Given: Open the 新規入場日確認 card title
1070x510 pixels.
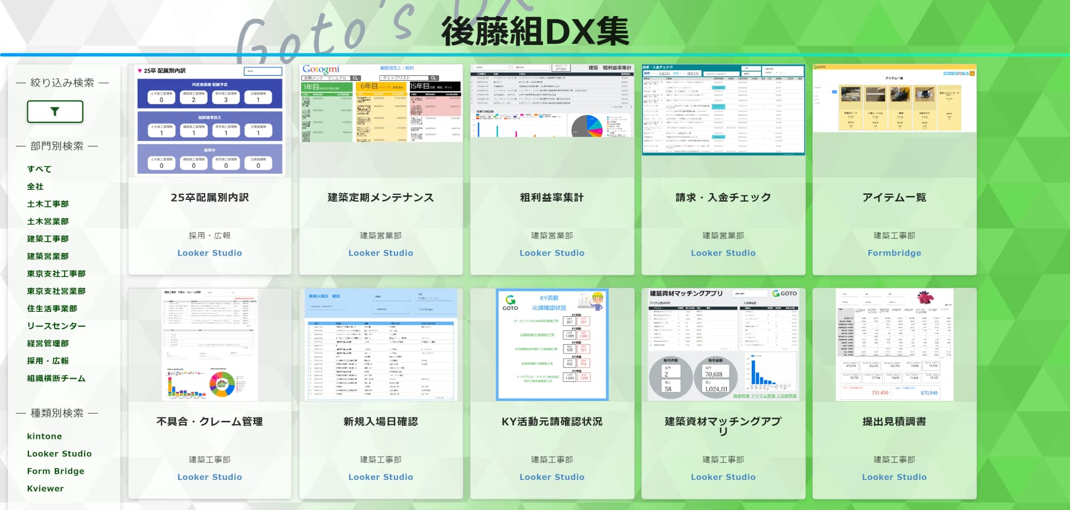Looking at the screenshot, I should (381, 421).
